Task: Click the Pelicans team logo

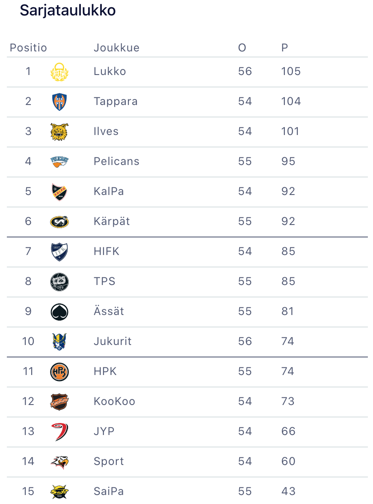Action: click(59, 162)
